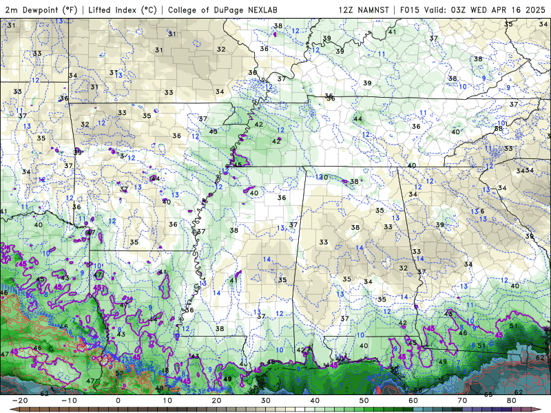551x413 pixels.
Task: Click the '50' color scale label
Action: click(x=364, y=401)
